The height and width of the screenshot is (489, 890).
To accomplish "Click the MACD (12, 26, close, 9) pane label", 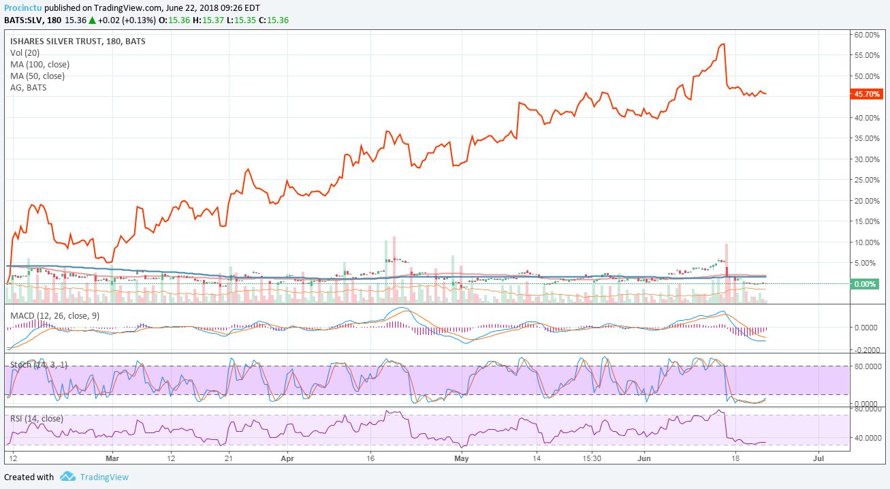I will 54,316.
